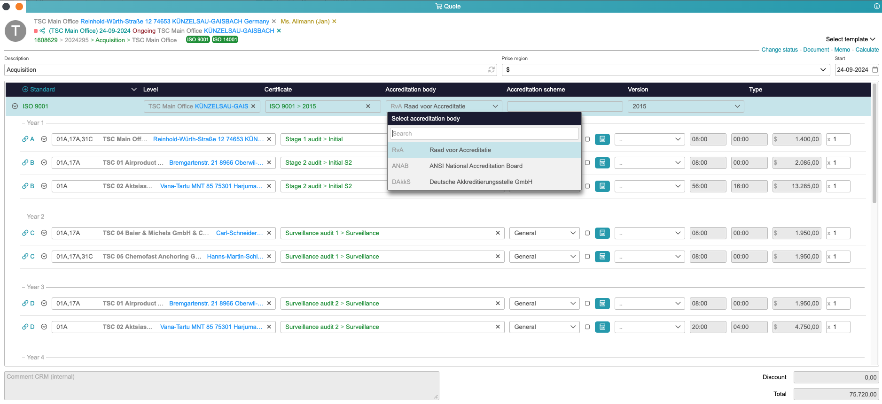The height and width of the screenshot is (404, 882).
Task: Click plus icon next to Standard header
Action: tap(25, 89)
